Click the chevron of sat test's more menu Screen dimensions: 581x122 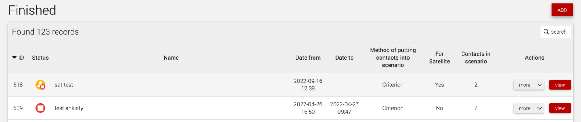pos(540,85)
